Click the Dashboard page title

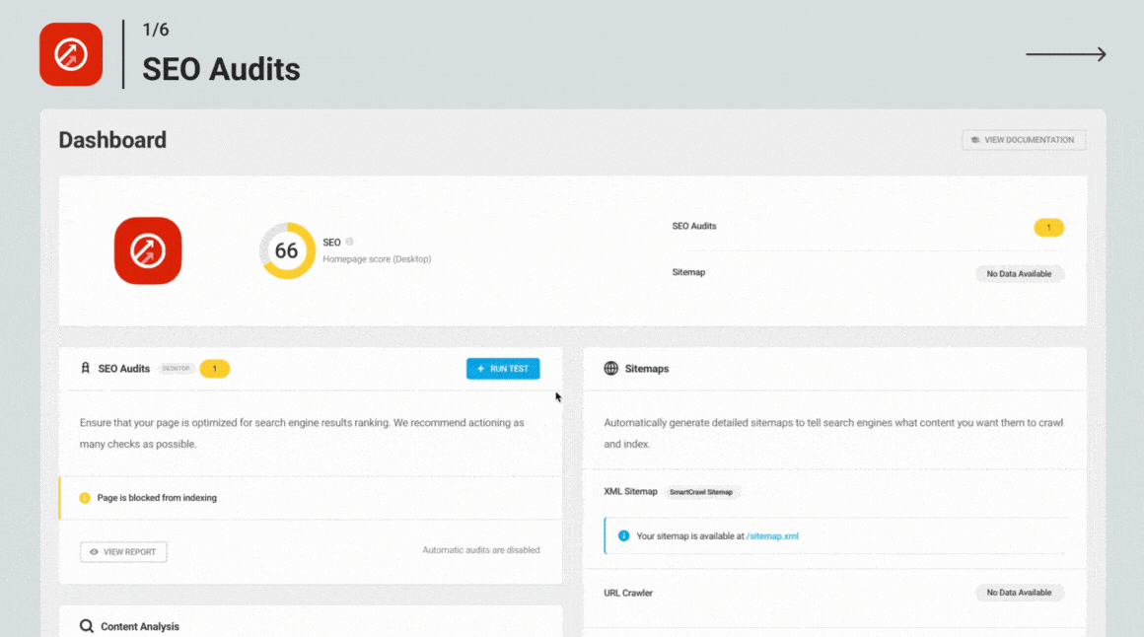coord(112,140)
